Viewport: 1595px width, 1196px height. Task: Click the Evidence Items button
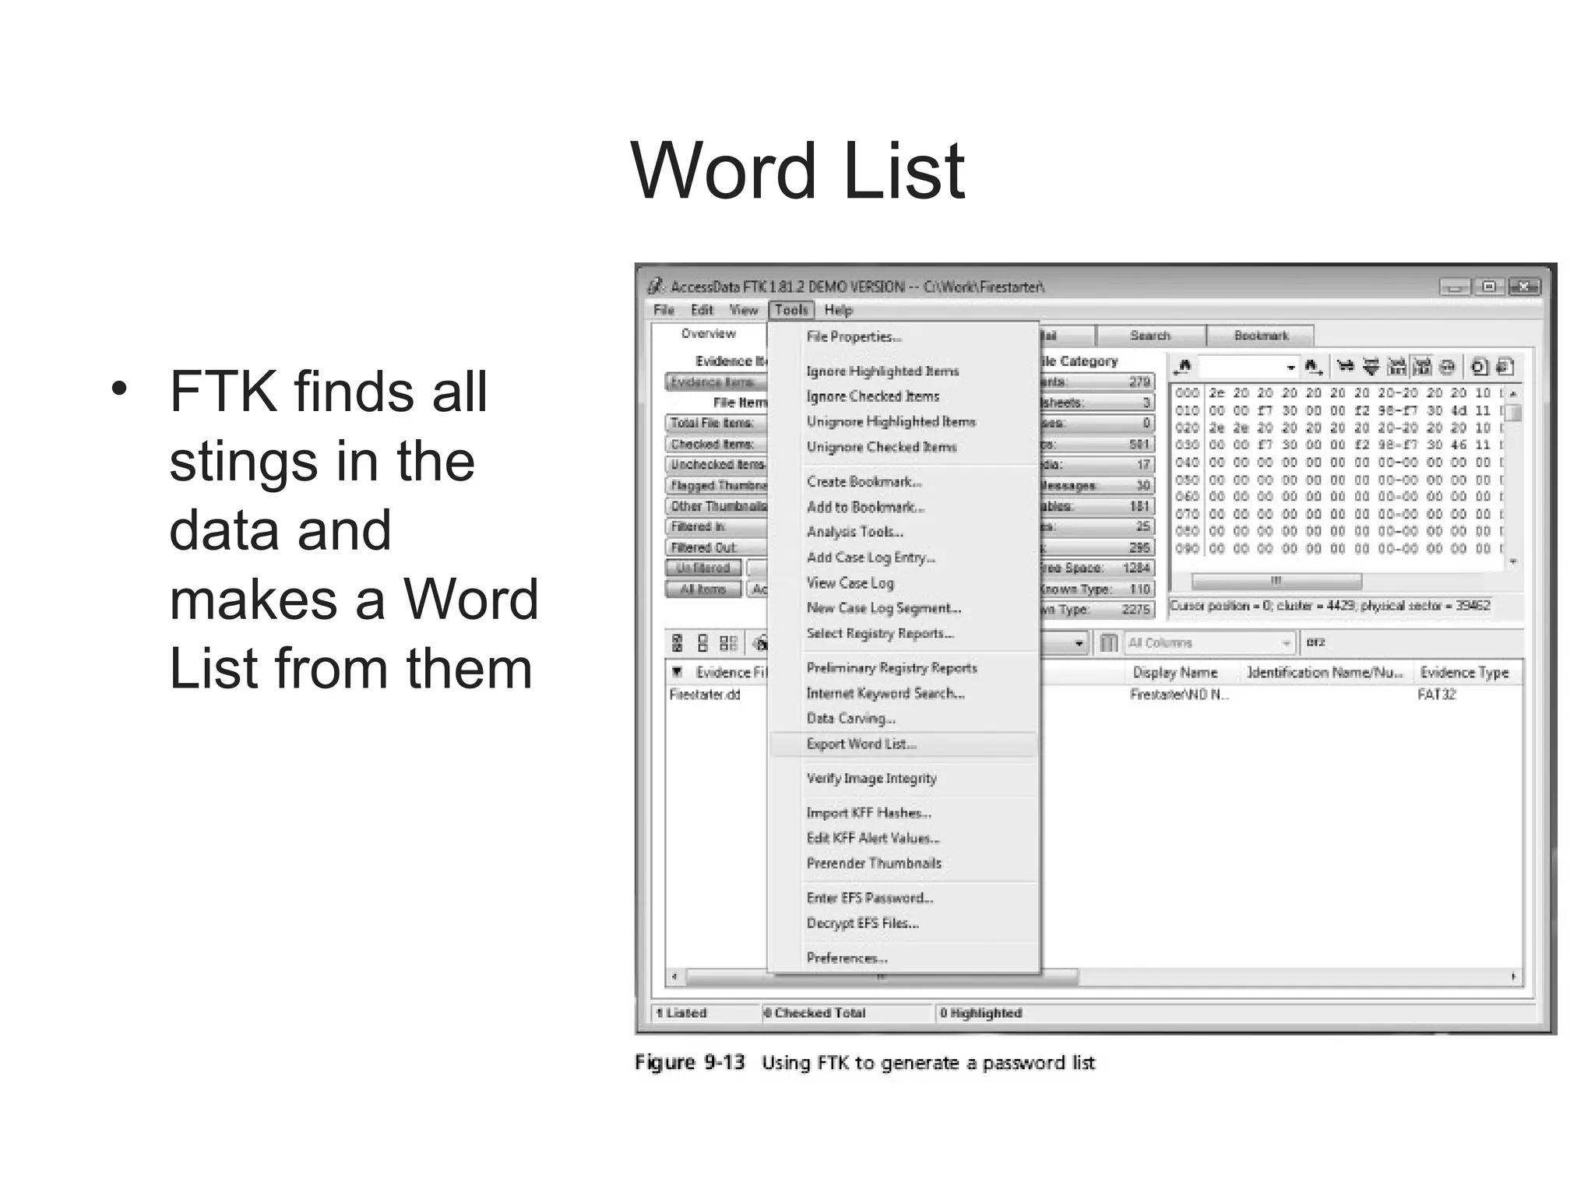(717, 382)
